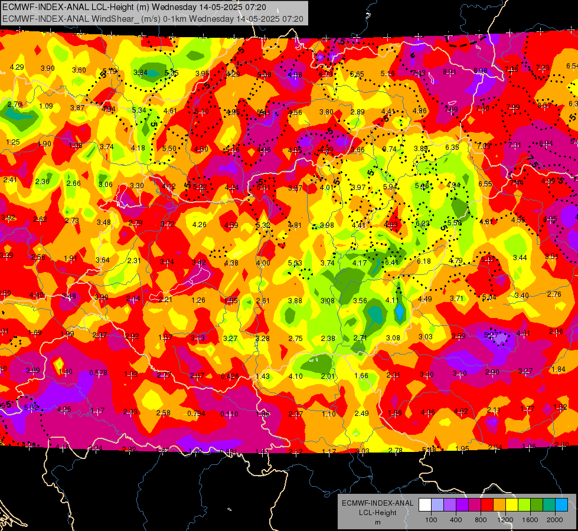578x531 pixels.
Task: Click the WindShear 0-1km header line
Action: (152, 19)
